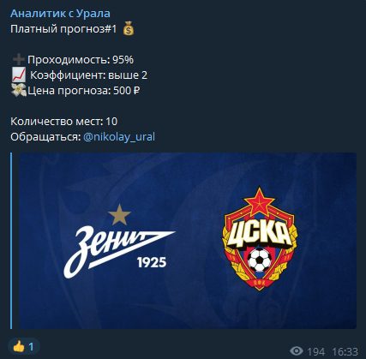Screen dimensions: 366x359
Task: Click the plus sign emoji near Проходимость
Action: point(19,60)
